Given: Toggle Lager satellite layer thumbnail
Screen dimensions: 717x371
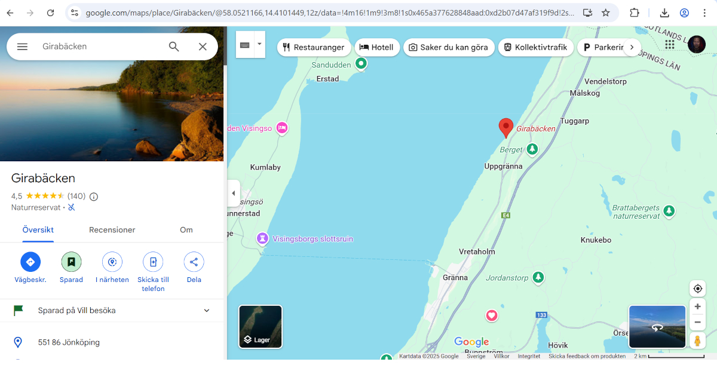Looking at the screenshot, I should [261, 326].
